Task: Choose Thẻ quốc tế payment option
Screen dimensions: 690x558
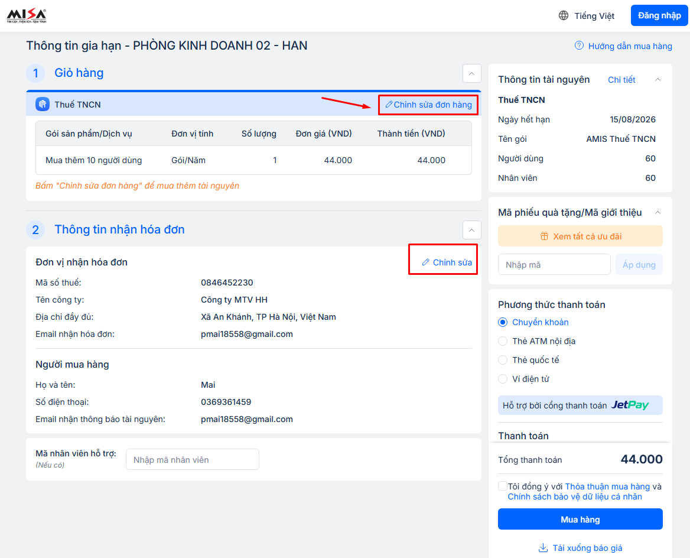Action: [503, 360]
